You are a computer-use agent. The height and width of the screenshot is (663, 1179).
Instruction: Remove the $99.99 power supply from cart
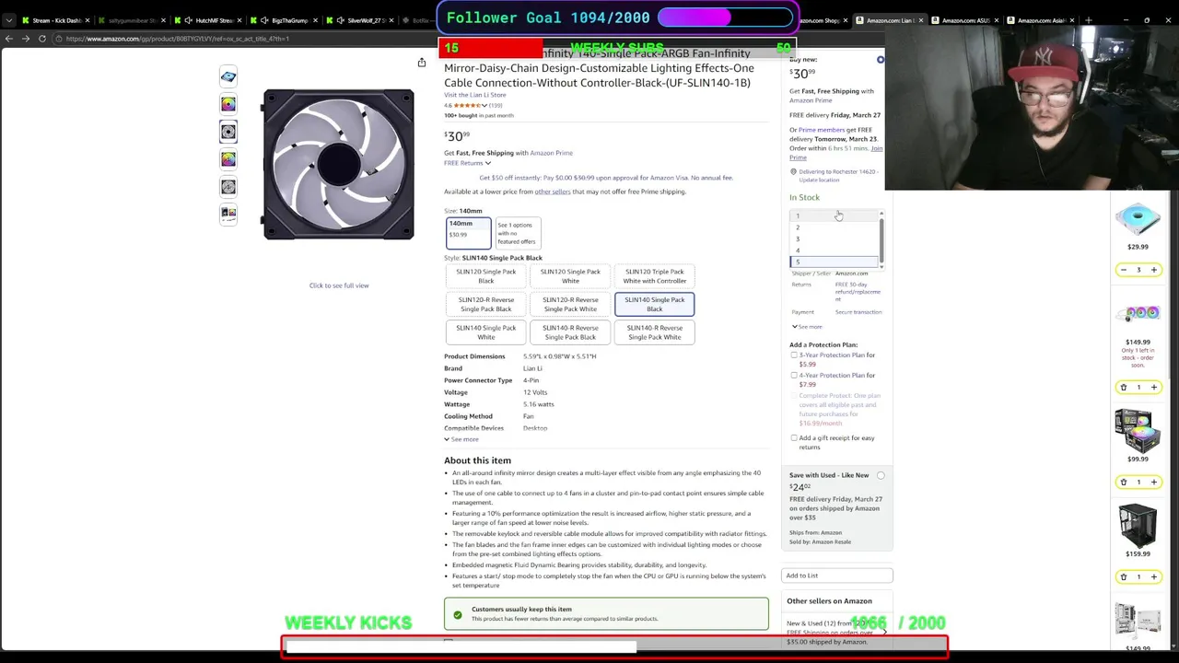click(1123, 482)
